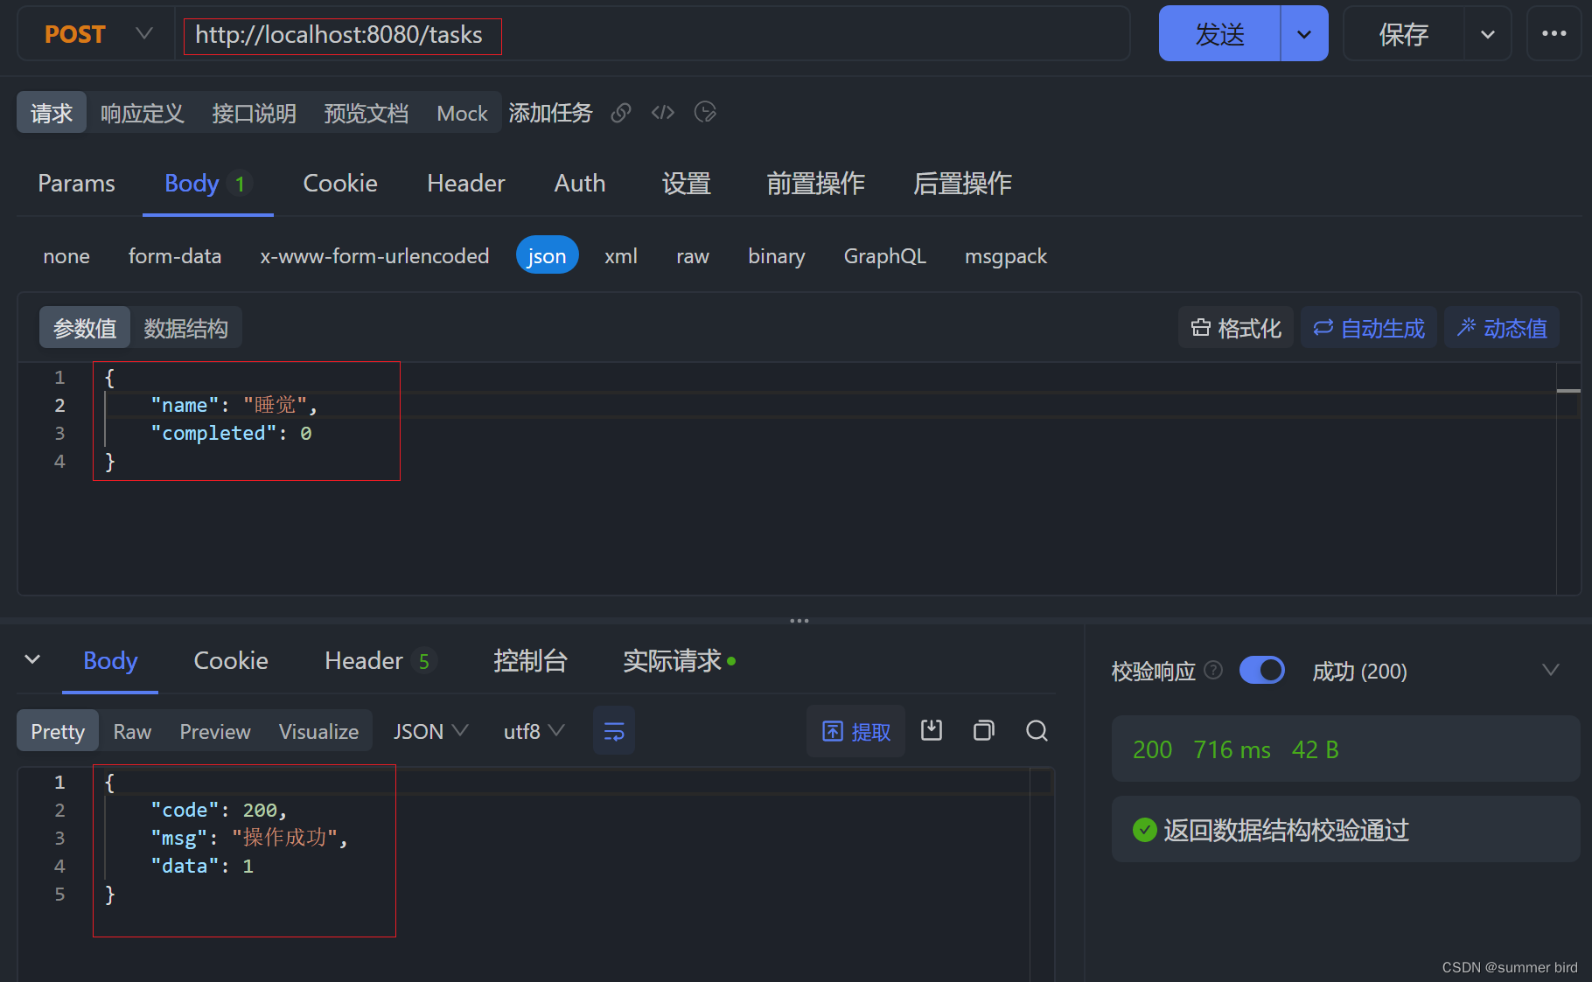The width and height of the screenshot is (1592, 982).
Task: Click the "completed": 0 line in editor
Action: click(x=232, y=433)
